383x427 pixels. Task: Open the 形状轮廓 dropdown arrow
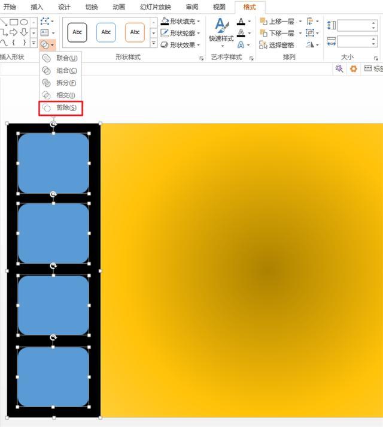point(199,33)
